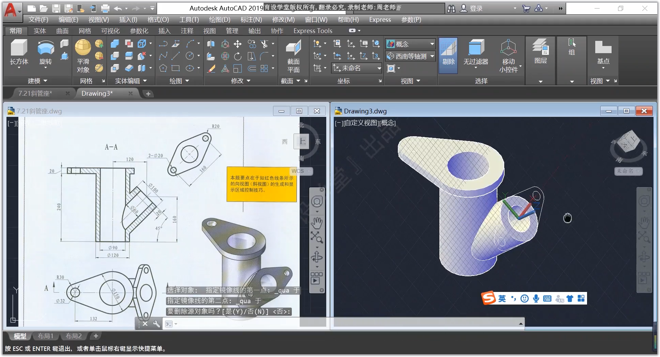Toggle the Sogou voice input microphone
This screenshot has width=660, height=357.
(x=536, y=299)
